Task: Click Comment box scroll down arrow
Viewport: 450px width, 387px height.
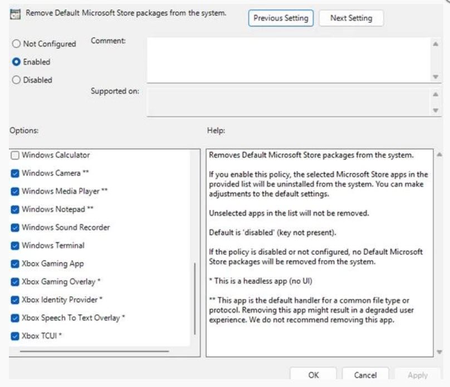Action: click(436, 77)
